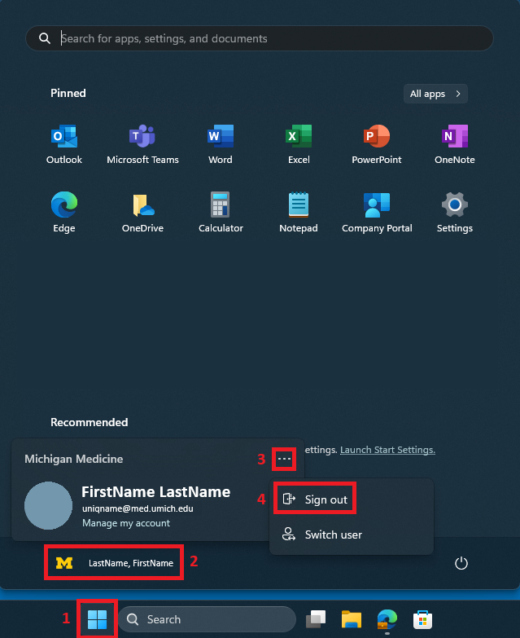
Task: Open Settings from pinned apps
Action: pos(455,212)
